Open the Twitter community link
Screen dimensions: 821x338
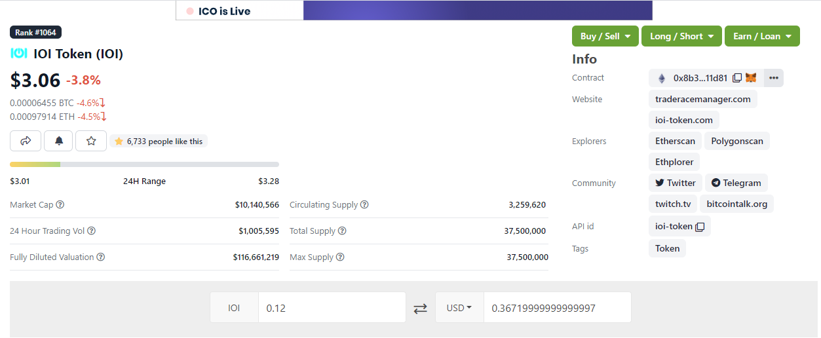[676, 183]
